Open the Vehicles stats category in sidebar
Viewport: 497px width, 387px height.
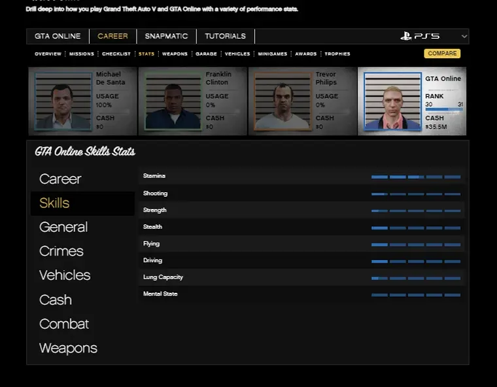pyautogui.click(x=65, y=275)
